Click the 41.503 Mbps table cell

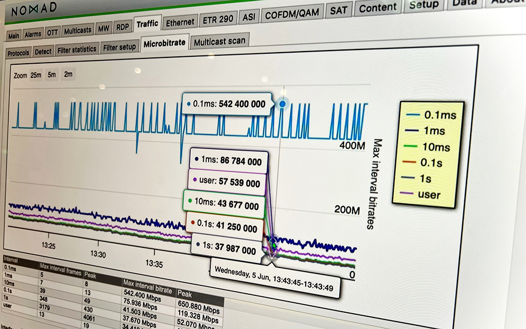tap(140, 313)
